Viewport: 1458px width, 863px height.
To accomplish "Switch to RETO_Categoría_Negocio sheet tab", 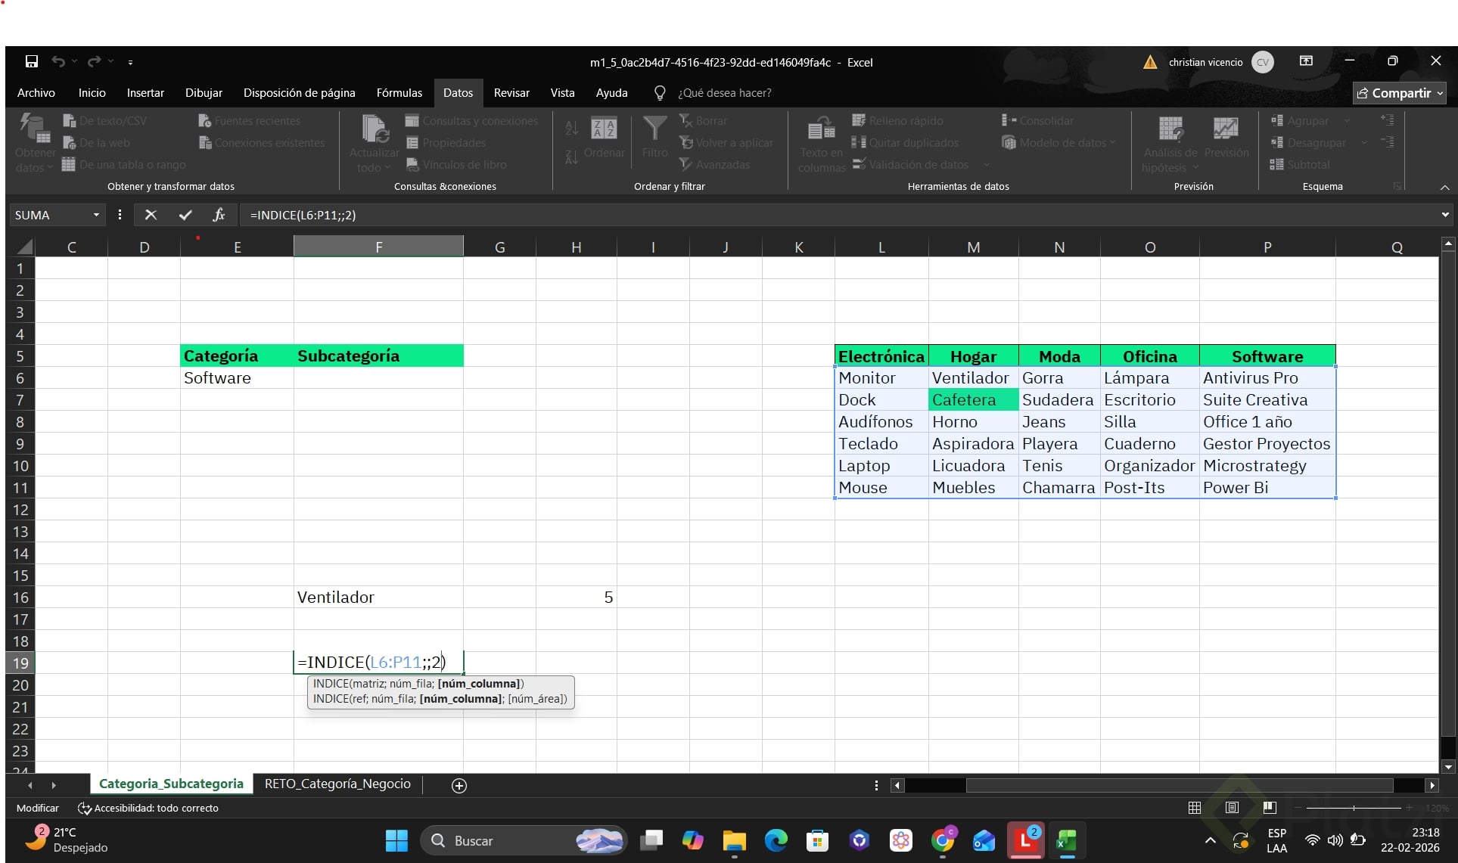I will (337, 784).
